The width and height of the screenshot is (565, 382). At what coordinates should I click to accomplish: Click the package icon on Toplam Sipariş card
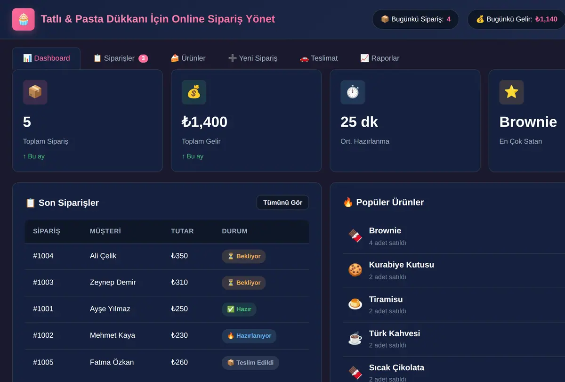(35, 92)
